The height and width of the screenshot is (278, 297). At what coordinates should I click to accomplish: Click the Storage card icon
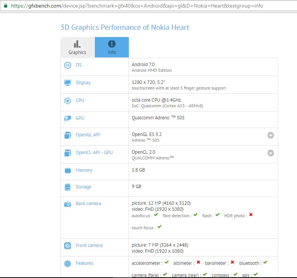coord(68,187)
